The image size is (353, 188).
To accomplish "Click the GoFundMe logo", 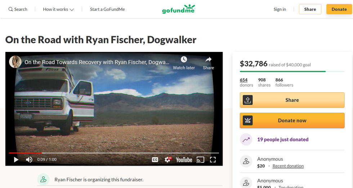I will (179, 9).
